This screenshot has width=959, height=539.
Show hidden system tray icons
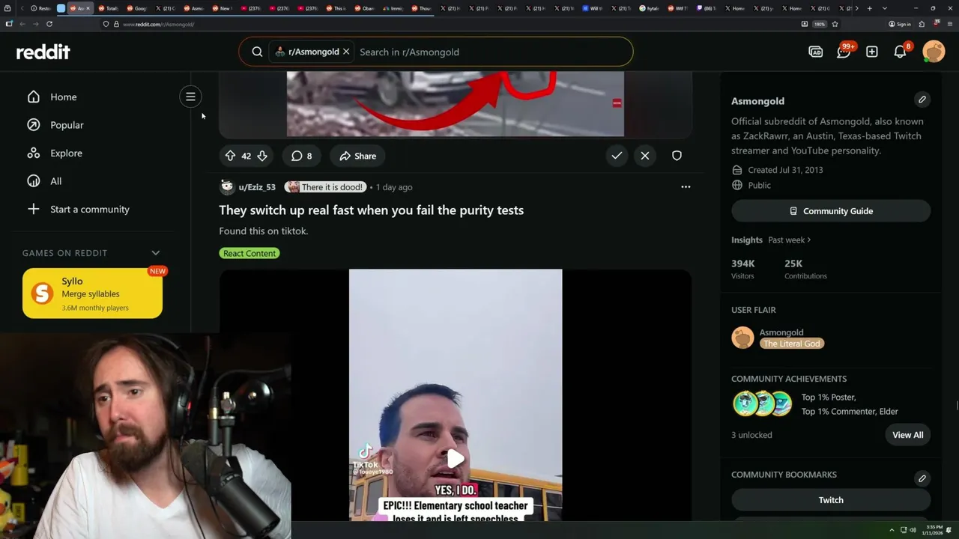pos(892,530)
